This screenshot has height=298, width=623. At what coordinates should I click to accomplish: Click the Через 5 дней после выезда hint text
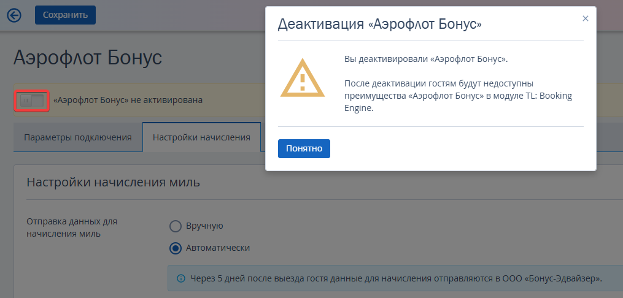pyautogui.click(x=396, y=278)
